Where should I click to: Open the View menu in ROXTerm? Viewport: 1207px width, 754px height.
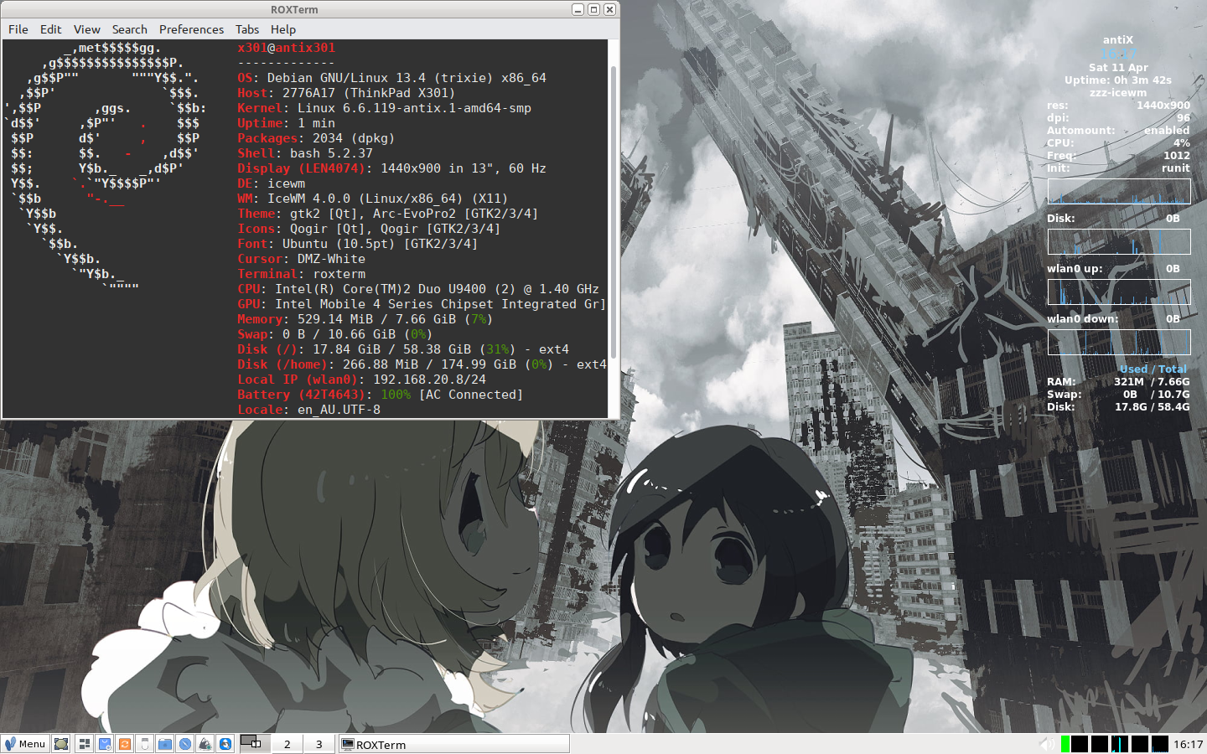(x=87, y=29)
